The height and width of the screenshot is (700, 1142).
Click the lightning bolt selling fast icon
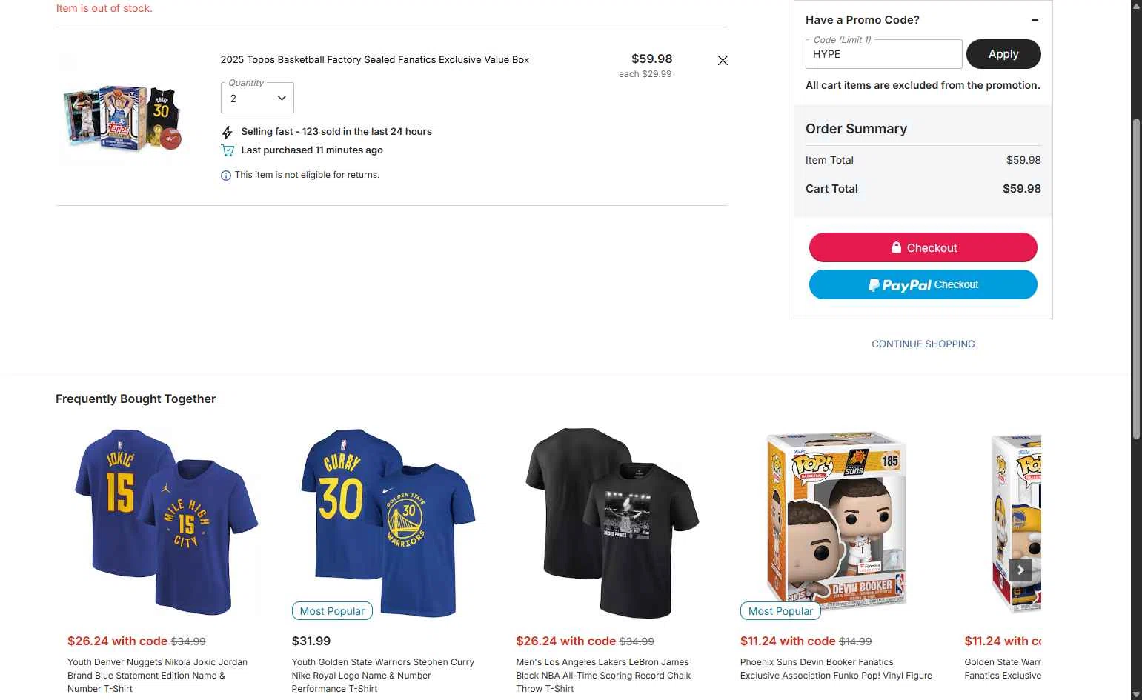point(228,132)
